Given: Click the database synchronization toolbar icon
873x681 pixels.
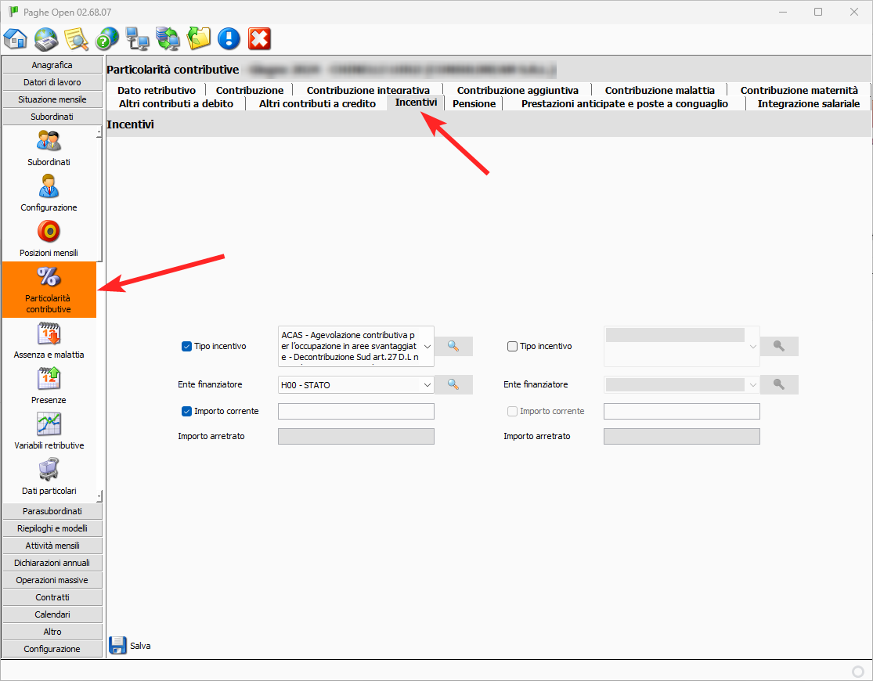Looking at the screenshot, I should [168, 38].
